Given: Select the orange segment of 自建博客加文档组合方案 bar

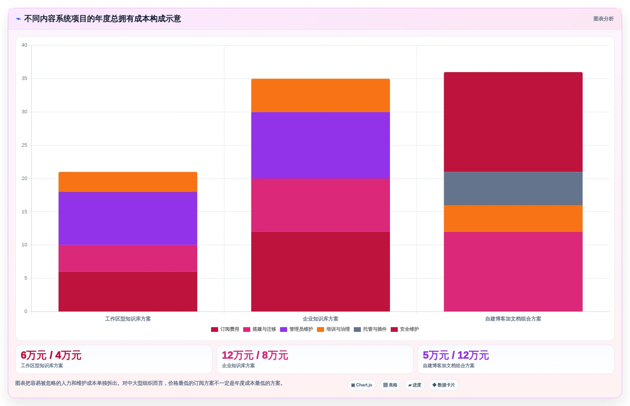Looking at the screenshot, I should coord(513,218).
